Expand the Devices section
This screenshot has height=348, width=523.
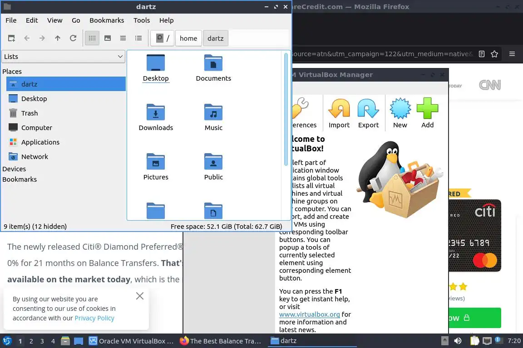click(x=14, y=169)
